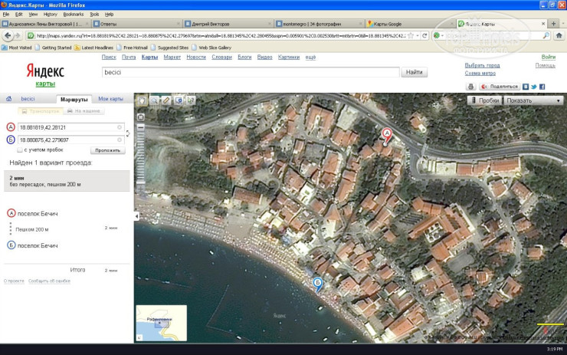Viewport: 567px width, 355px height.
Task: Click the home icon in the left panel
Action: [8, 99]
